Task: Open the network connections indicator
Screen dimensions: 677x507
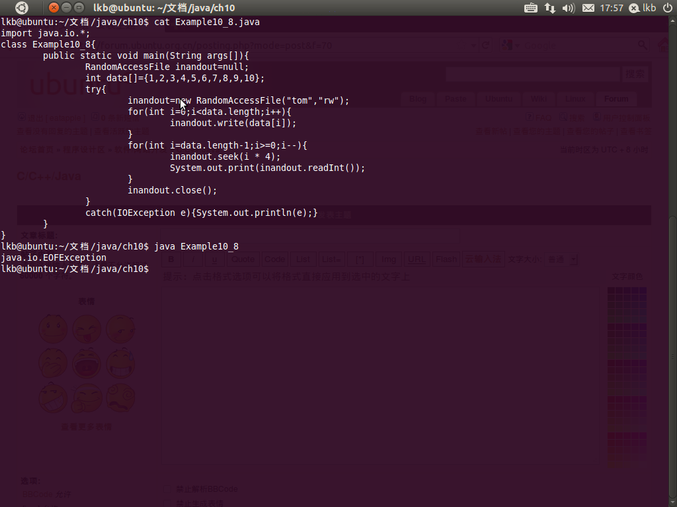Action: point(549,8)
